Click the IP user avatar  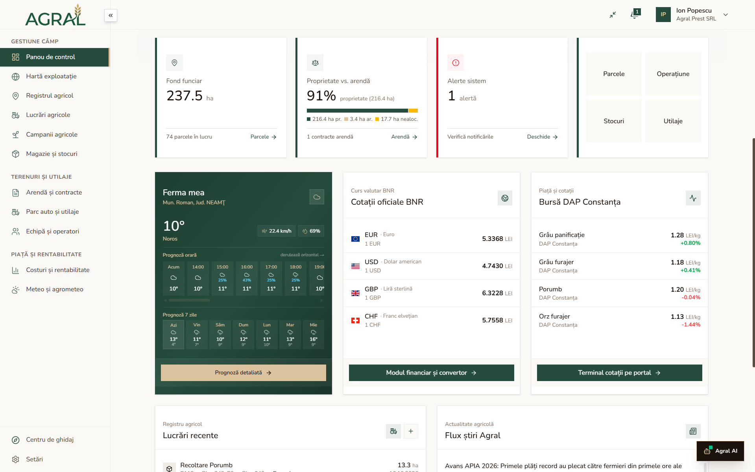663,15
